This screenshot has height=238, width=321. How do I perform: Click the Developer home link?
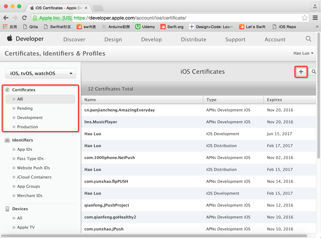click(30, 39)
